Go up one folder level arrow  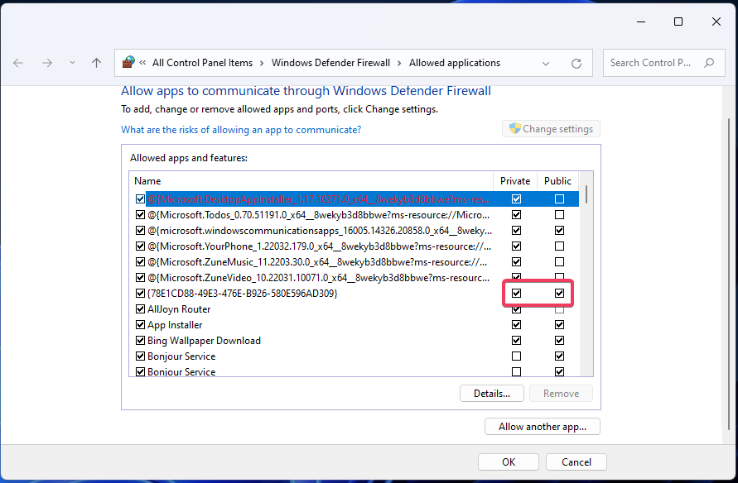pyautogui.click(x=96, y=63)
